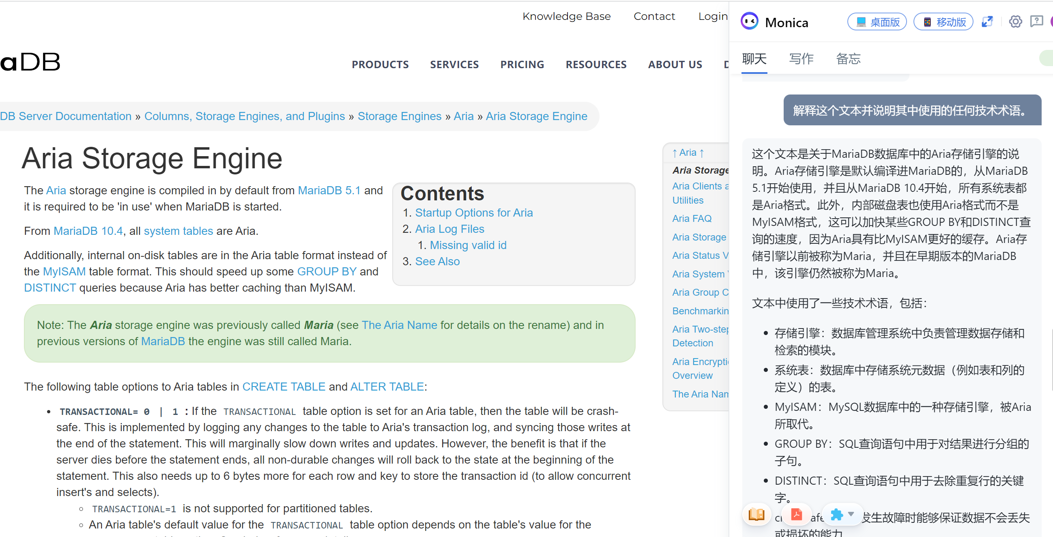This screenshot has height=537, width=1053.
Task: Open the Aria FAQ sidebar link
Action: click(x=692, y=219)
